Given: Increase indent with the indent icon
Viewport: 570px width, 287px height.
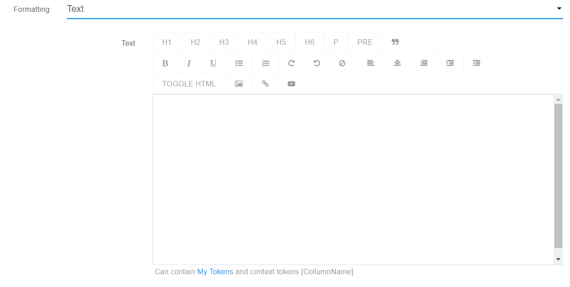Looking at the screenshot, I should point(450,63).
